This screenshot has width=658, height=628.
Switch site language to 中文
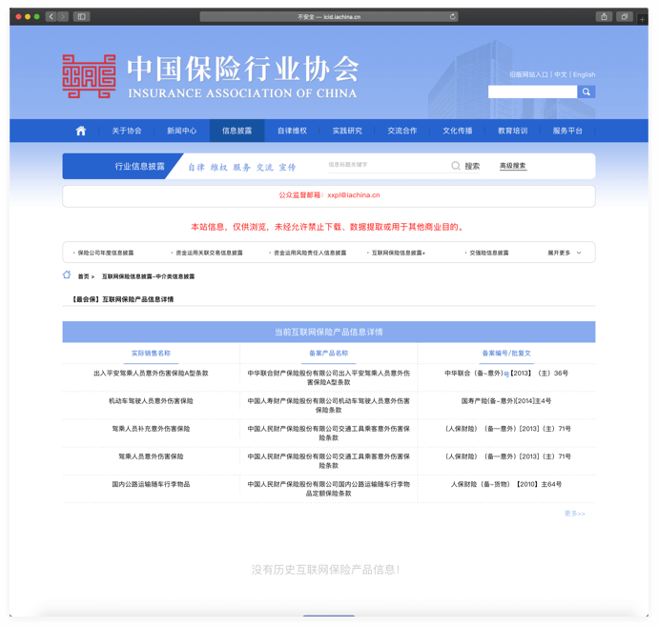point(561,74)
